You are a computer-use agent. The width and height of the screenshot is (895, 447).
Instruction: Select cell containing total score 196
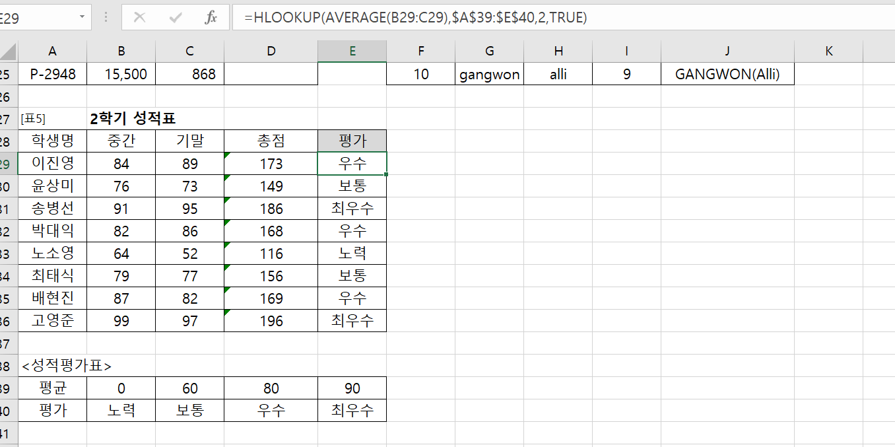[x=271, y=321]
